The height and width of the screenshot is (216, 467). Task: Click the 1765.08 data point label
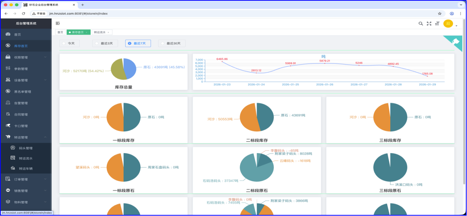click(427, 74)
